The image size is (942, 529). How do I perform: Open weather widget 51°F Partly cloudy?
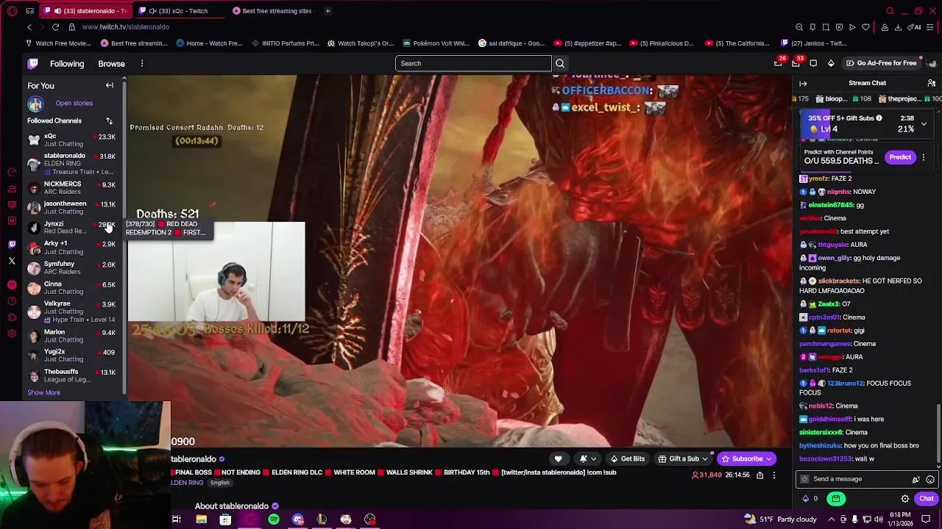(x=782, y=519)
